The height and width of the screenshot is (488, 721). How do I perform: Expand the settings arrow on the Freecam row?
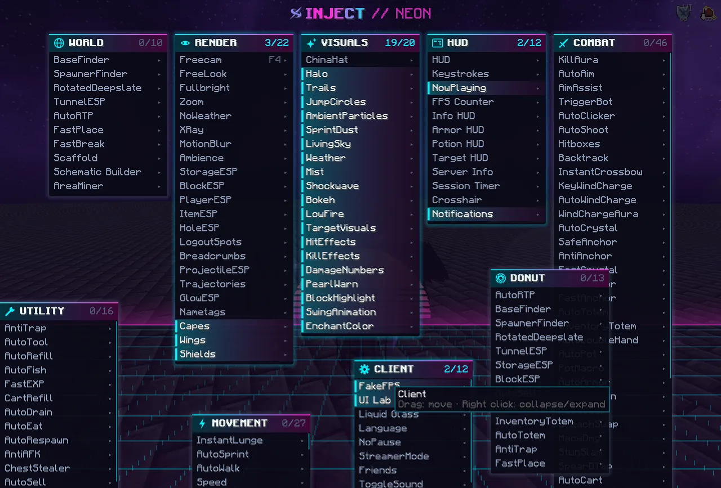[286, 60]
